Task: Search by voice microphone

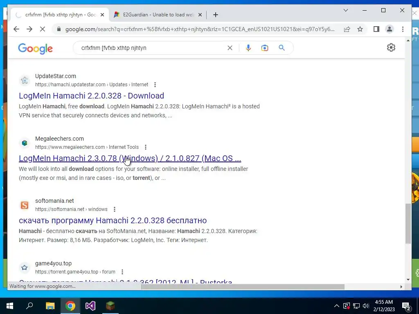Action: [x=248, y=48]
